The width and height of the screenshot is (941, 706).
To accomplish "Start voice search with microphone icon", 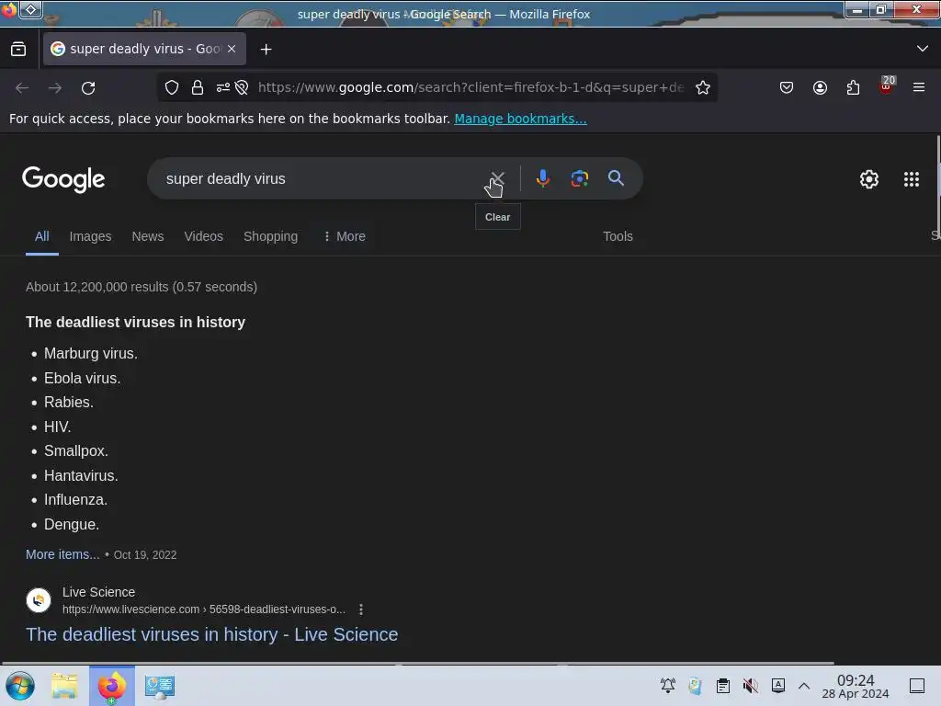I will click(x=542, y=178).
